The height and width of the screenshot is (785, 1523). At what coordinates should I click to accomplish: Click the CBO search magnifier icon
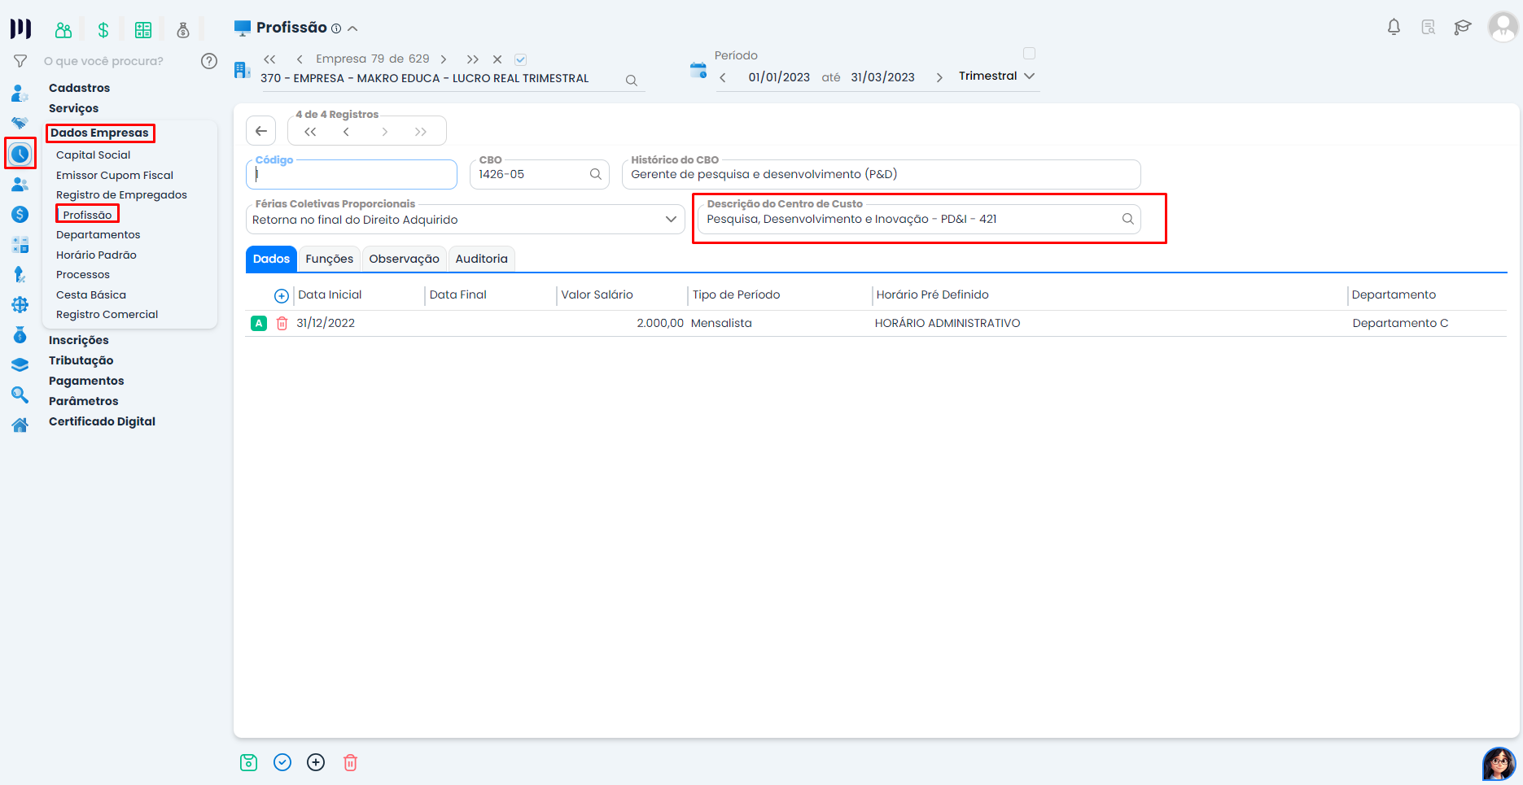[x=595, y=174]
